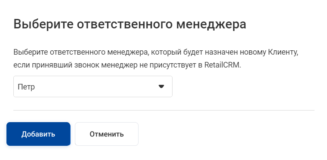Confirm adding with the Добавить label
Viewport: 327px width, 160px height.
pyautogui.click(x=38, y=134)
